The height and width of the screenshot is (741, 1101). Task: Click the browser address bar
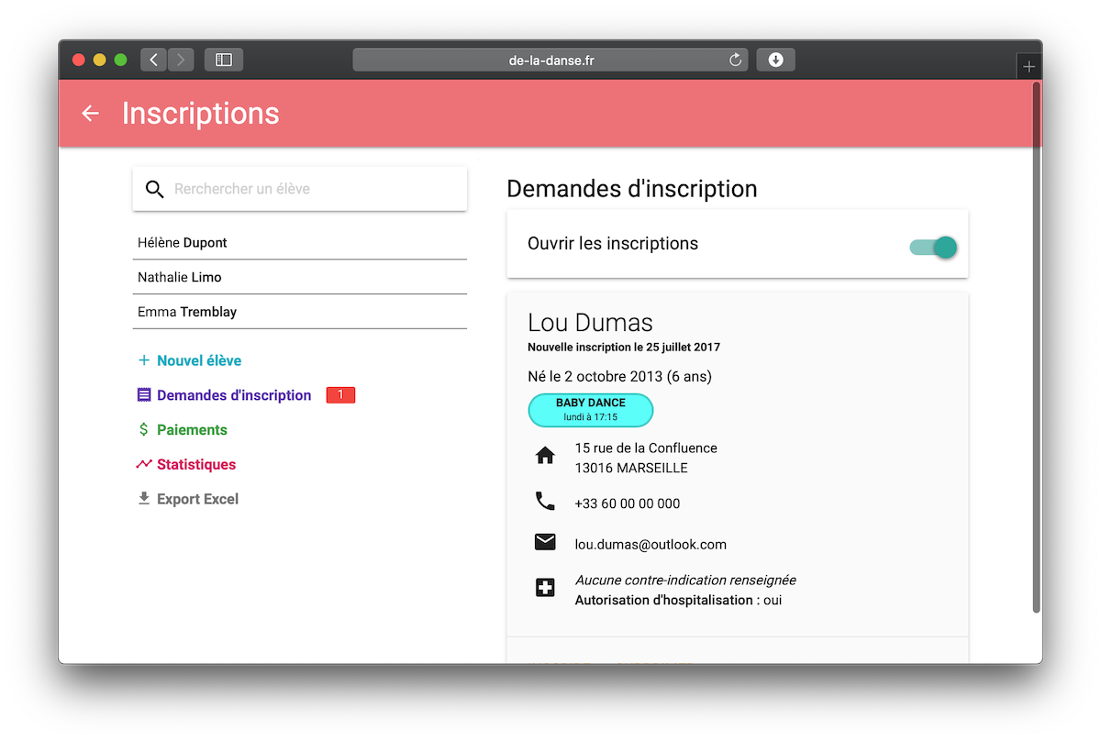tap(550, 61)
